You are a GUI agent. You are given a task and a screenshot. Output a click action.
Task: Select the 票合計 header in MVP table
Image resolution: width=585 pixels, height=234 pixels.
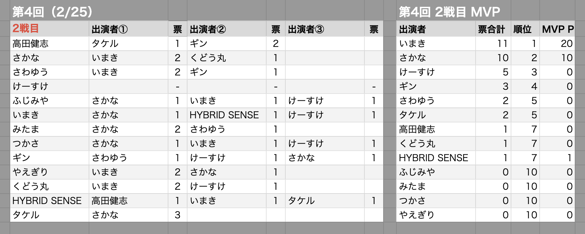point(493,29)
